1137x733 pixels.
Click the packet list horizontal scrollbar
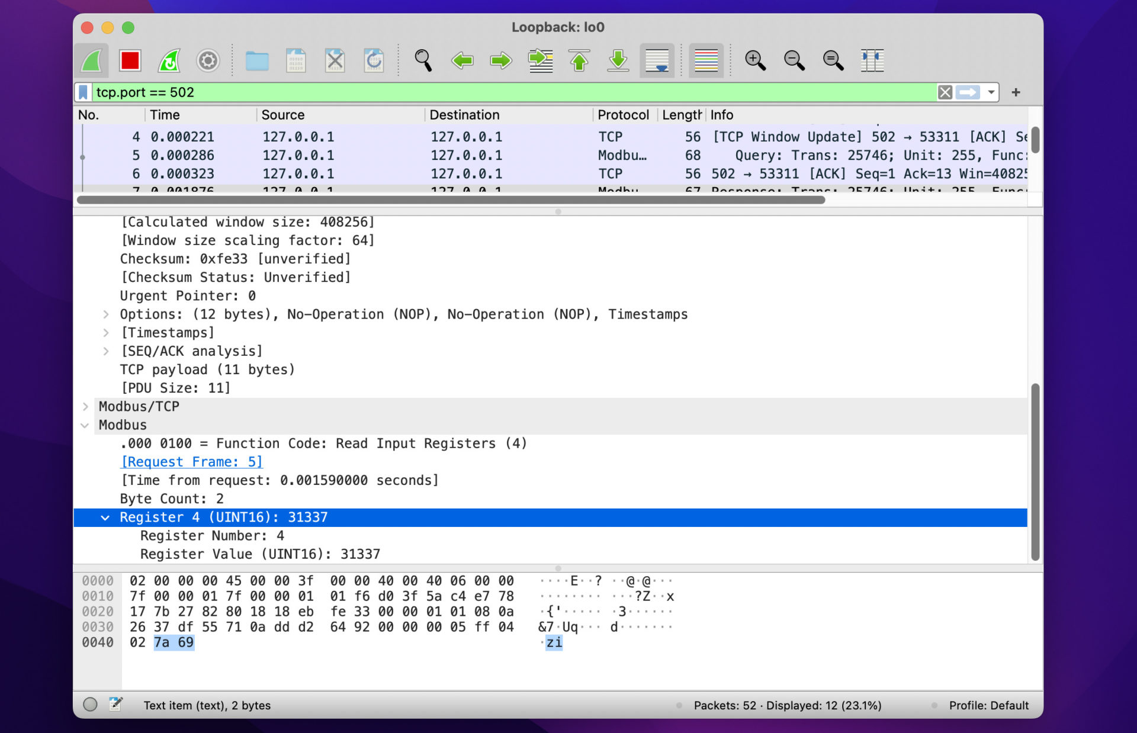(450, 200)
